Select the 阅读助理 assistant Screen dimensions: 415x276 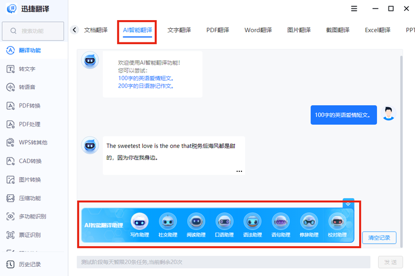coord(196,225)
